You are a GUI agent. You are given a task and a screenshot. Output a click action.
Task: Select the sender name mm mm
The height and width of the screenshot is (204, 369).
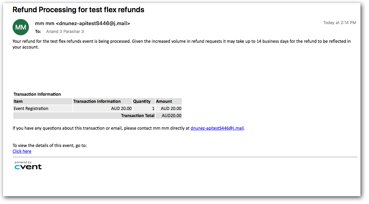(x=44, y=23)
